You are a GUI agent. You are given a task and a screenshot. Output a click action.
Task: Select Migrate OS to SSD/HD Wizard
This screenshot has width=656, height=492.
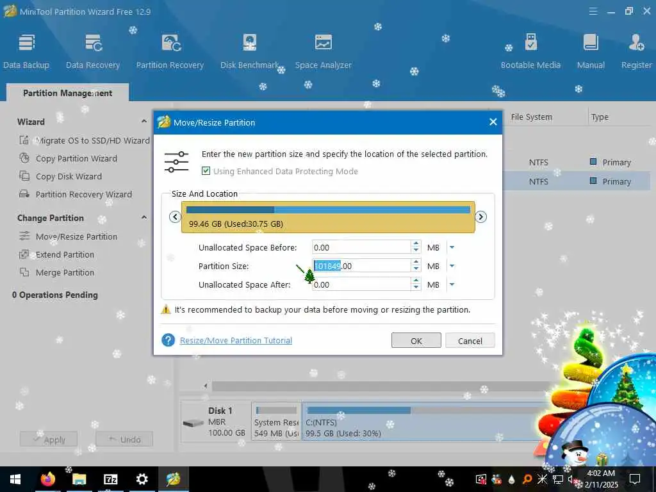coord(85,140)
